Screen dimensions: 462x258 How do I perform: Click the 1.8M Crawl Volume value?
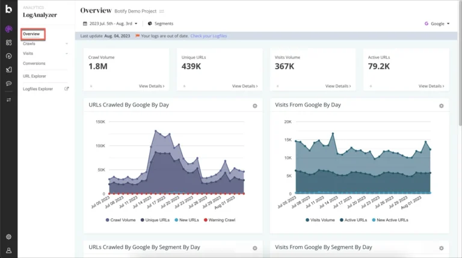pyautogui.click(x=98, y=67)
